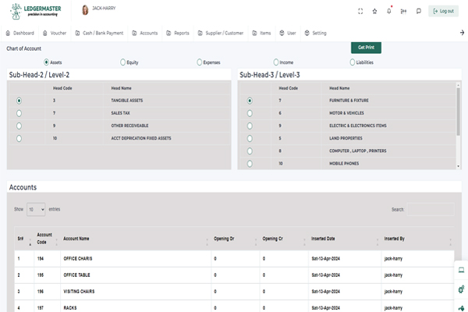This screenshot has width=468, height=312.
Task: Select the Liabilities radio button
Action: click(353, 62)
